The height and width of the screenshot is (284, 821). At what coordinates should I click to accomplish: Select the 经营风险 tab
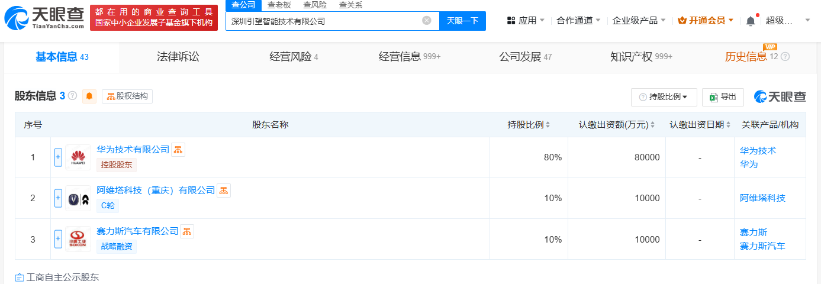coord(294,57)
